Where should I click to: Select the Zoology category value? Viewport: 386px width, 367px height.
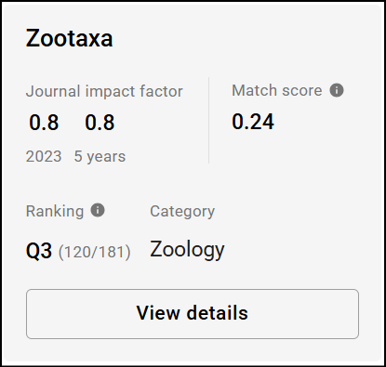187,250
